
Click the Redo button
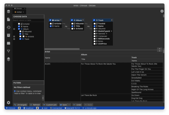[x=88, y=105]
